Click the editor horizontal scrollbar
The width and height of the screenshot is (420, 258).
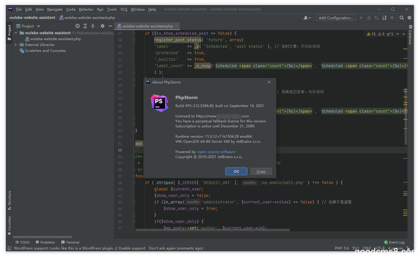pos(213,230)
